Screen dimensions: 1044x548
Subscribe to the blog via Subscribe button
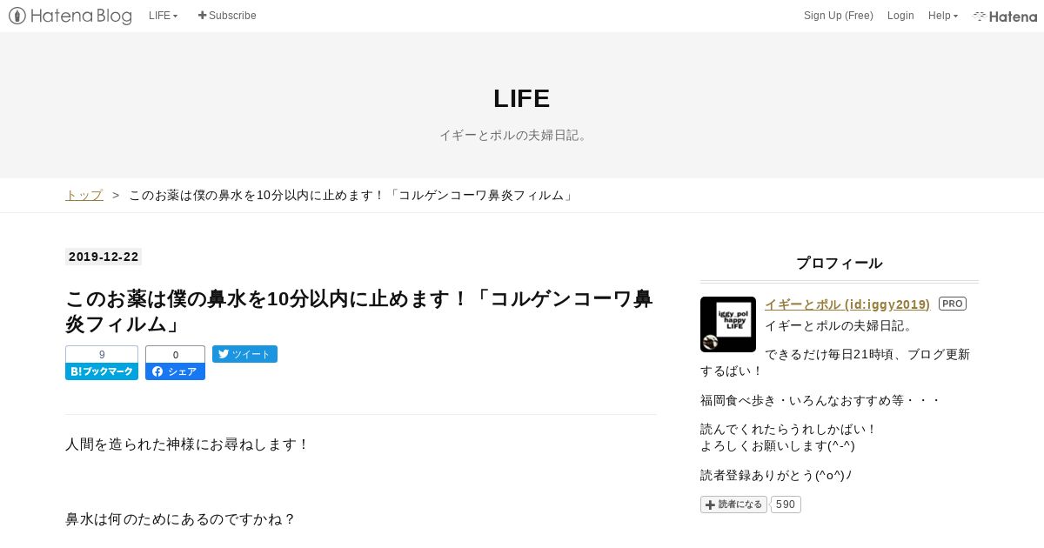click(x=227, y=16)
